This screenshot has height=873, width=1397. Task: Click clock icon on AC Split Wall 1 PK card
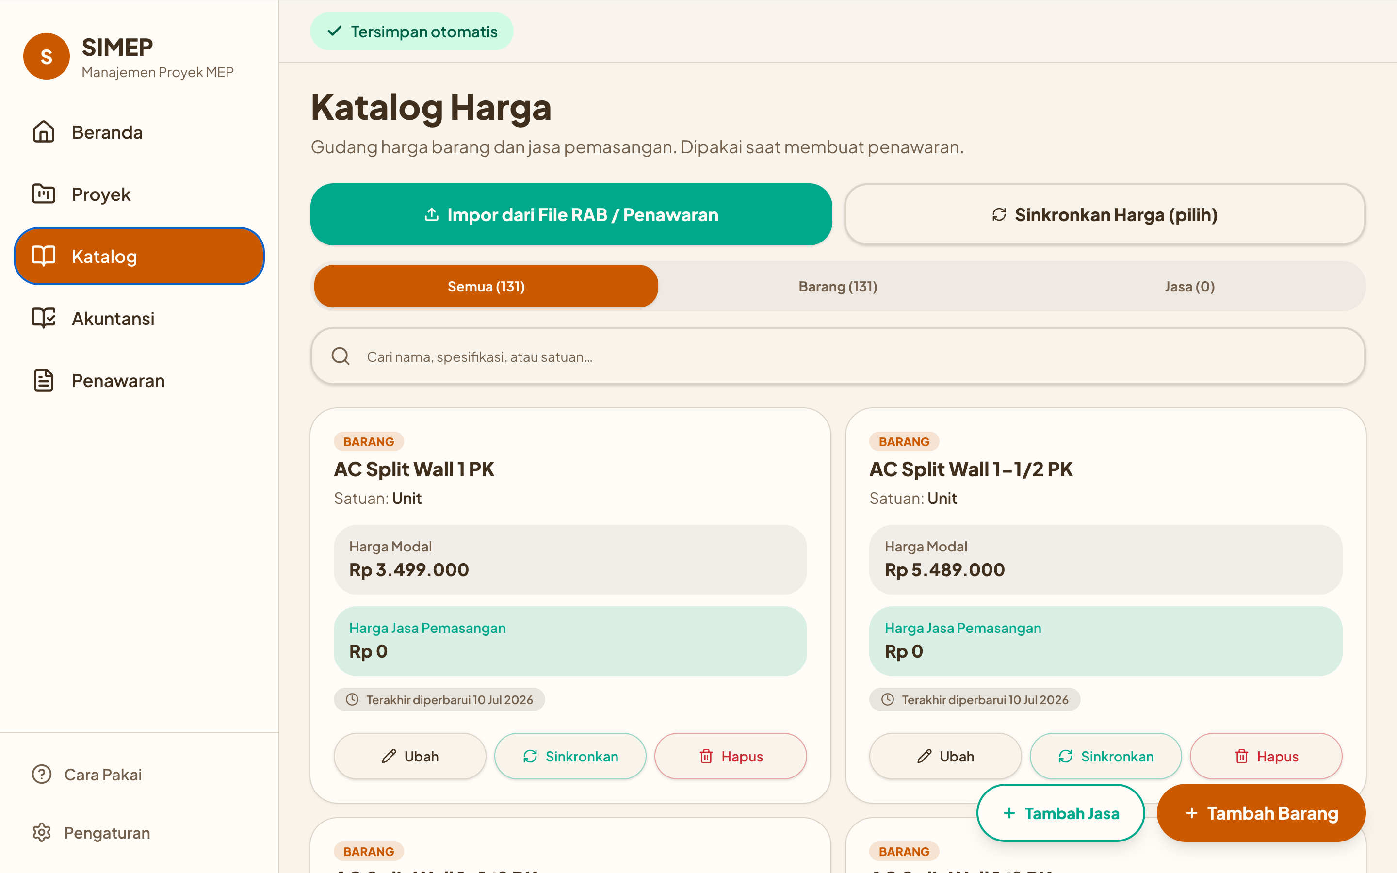pos(352,699)
